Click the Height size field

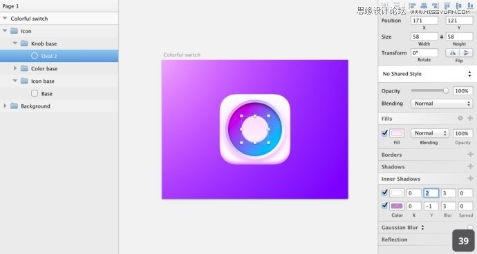coord(459,37)
